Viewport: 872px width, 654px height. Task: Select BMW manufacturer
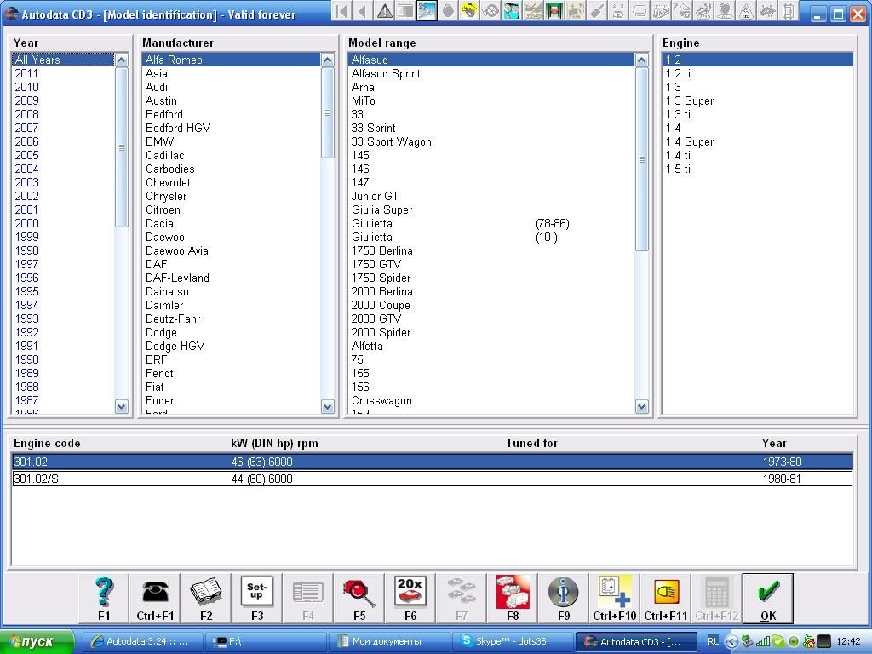tap(231, 141)
